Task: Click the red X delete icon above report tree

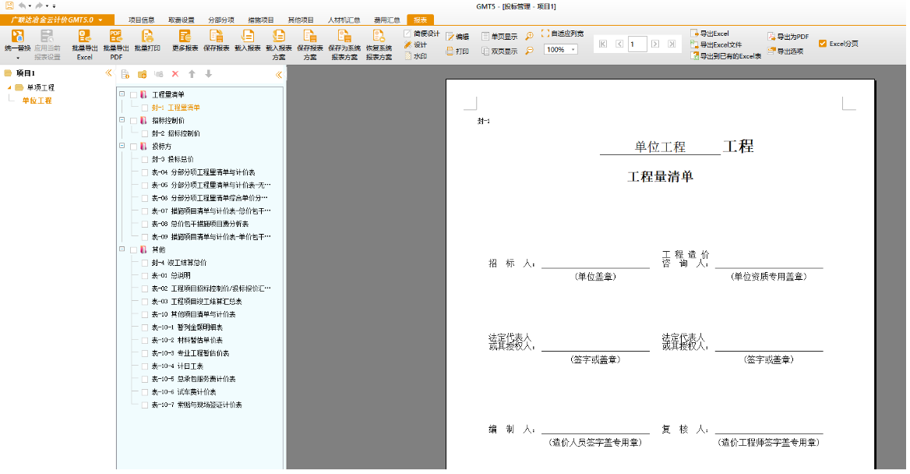Action: tap(175, 74)
